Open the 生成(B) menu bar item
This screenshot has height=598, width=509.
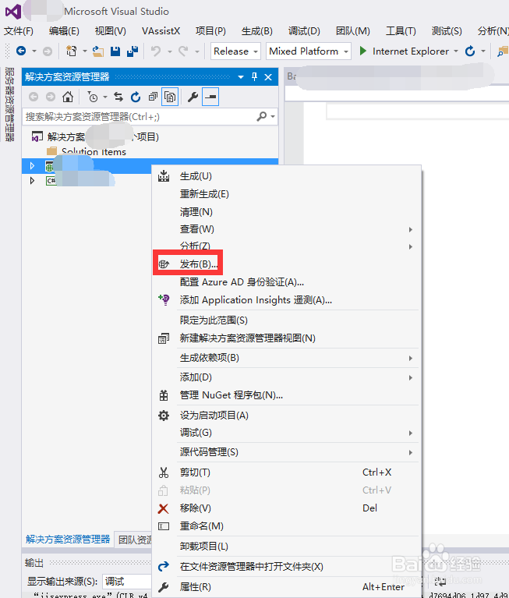tap(257, 31)
